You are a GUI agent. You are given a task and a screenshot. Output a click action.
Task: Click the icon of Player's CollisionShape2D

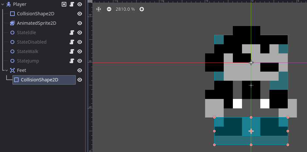[12, 14]
